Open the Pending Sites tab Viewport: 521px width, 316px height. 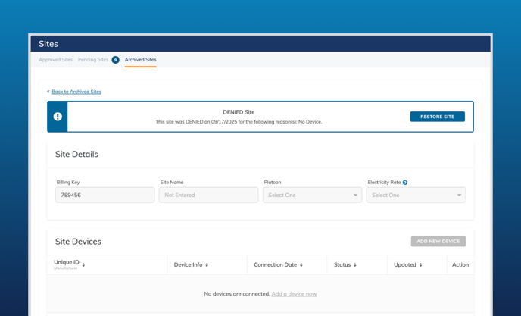click(x=93, y=60)
